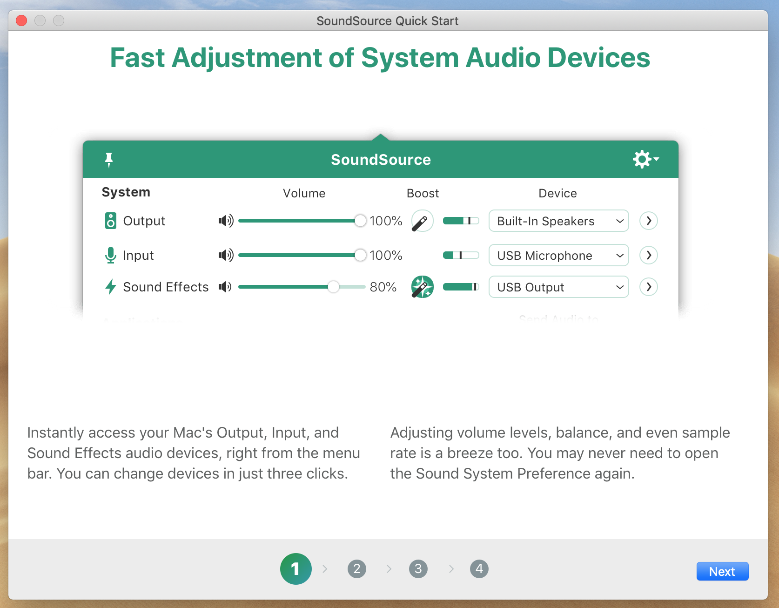
Task: Expand Sound Effects advanced settings arrow
Action: pyautogui.click(x=649, y=287)
